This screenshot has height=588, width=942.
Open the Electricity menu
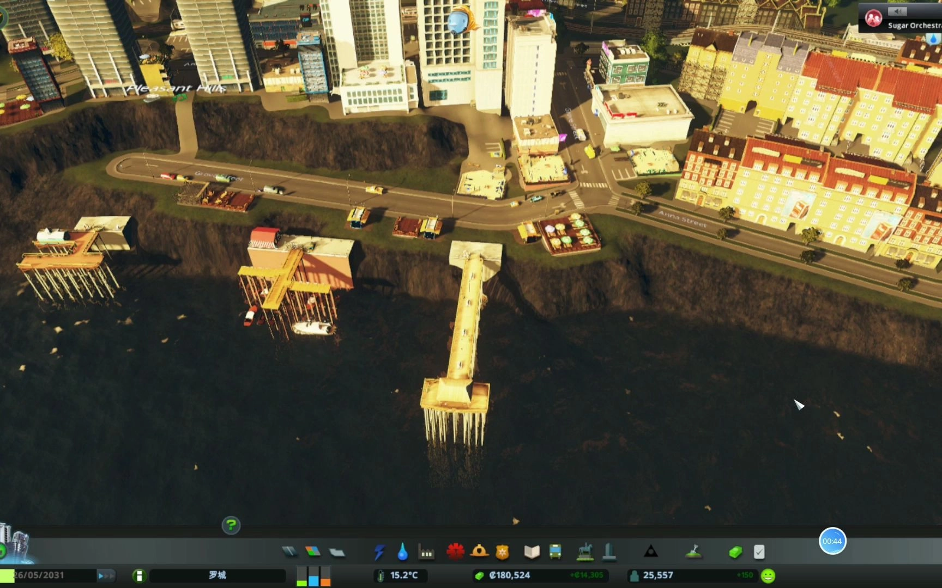tap(379, 552)
